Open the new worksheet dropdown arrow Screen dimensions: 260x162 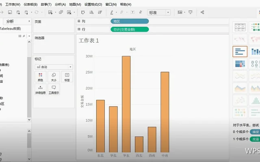point(55,12)
